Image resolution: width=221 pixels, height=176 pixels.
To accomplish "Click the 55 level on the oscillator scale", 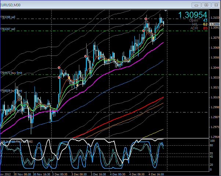I will (211, 154).
